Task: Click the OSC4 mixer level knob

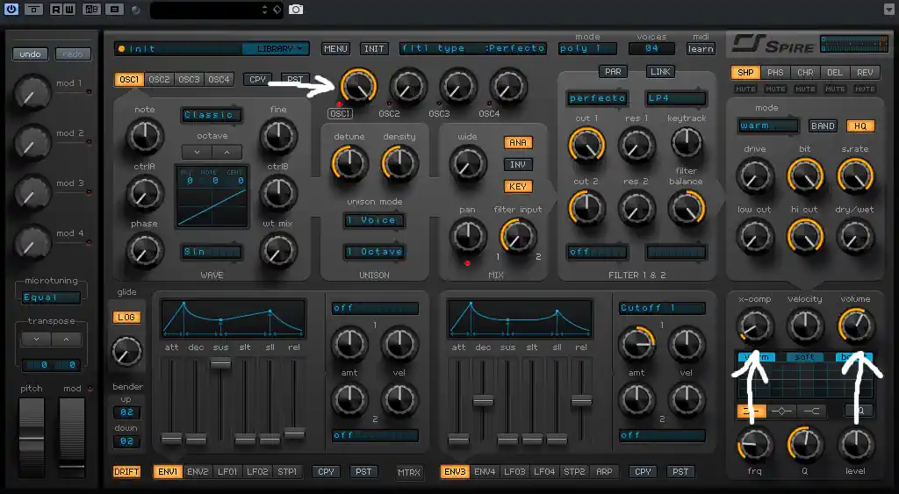Action: (508, 87)
